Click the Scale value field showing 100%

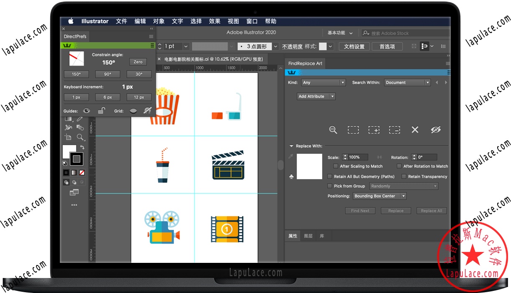[356, 157]
